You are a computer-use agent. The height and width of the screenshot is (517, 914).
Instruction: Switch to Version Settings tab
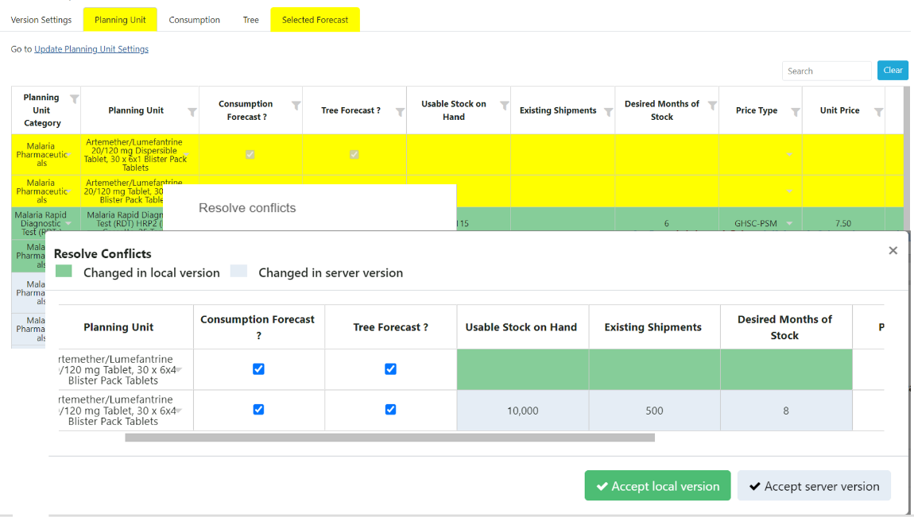click(x=41, y=20)
